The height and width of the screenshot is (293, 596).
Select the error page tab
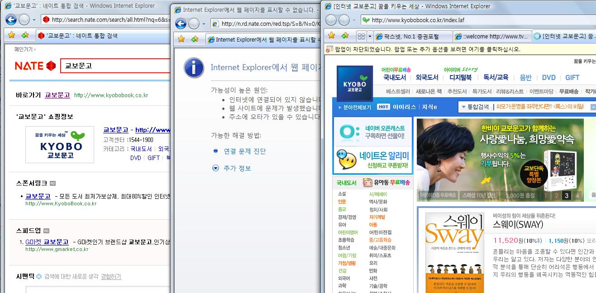pyautogui.click(x=263, y=40)
